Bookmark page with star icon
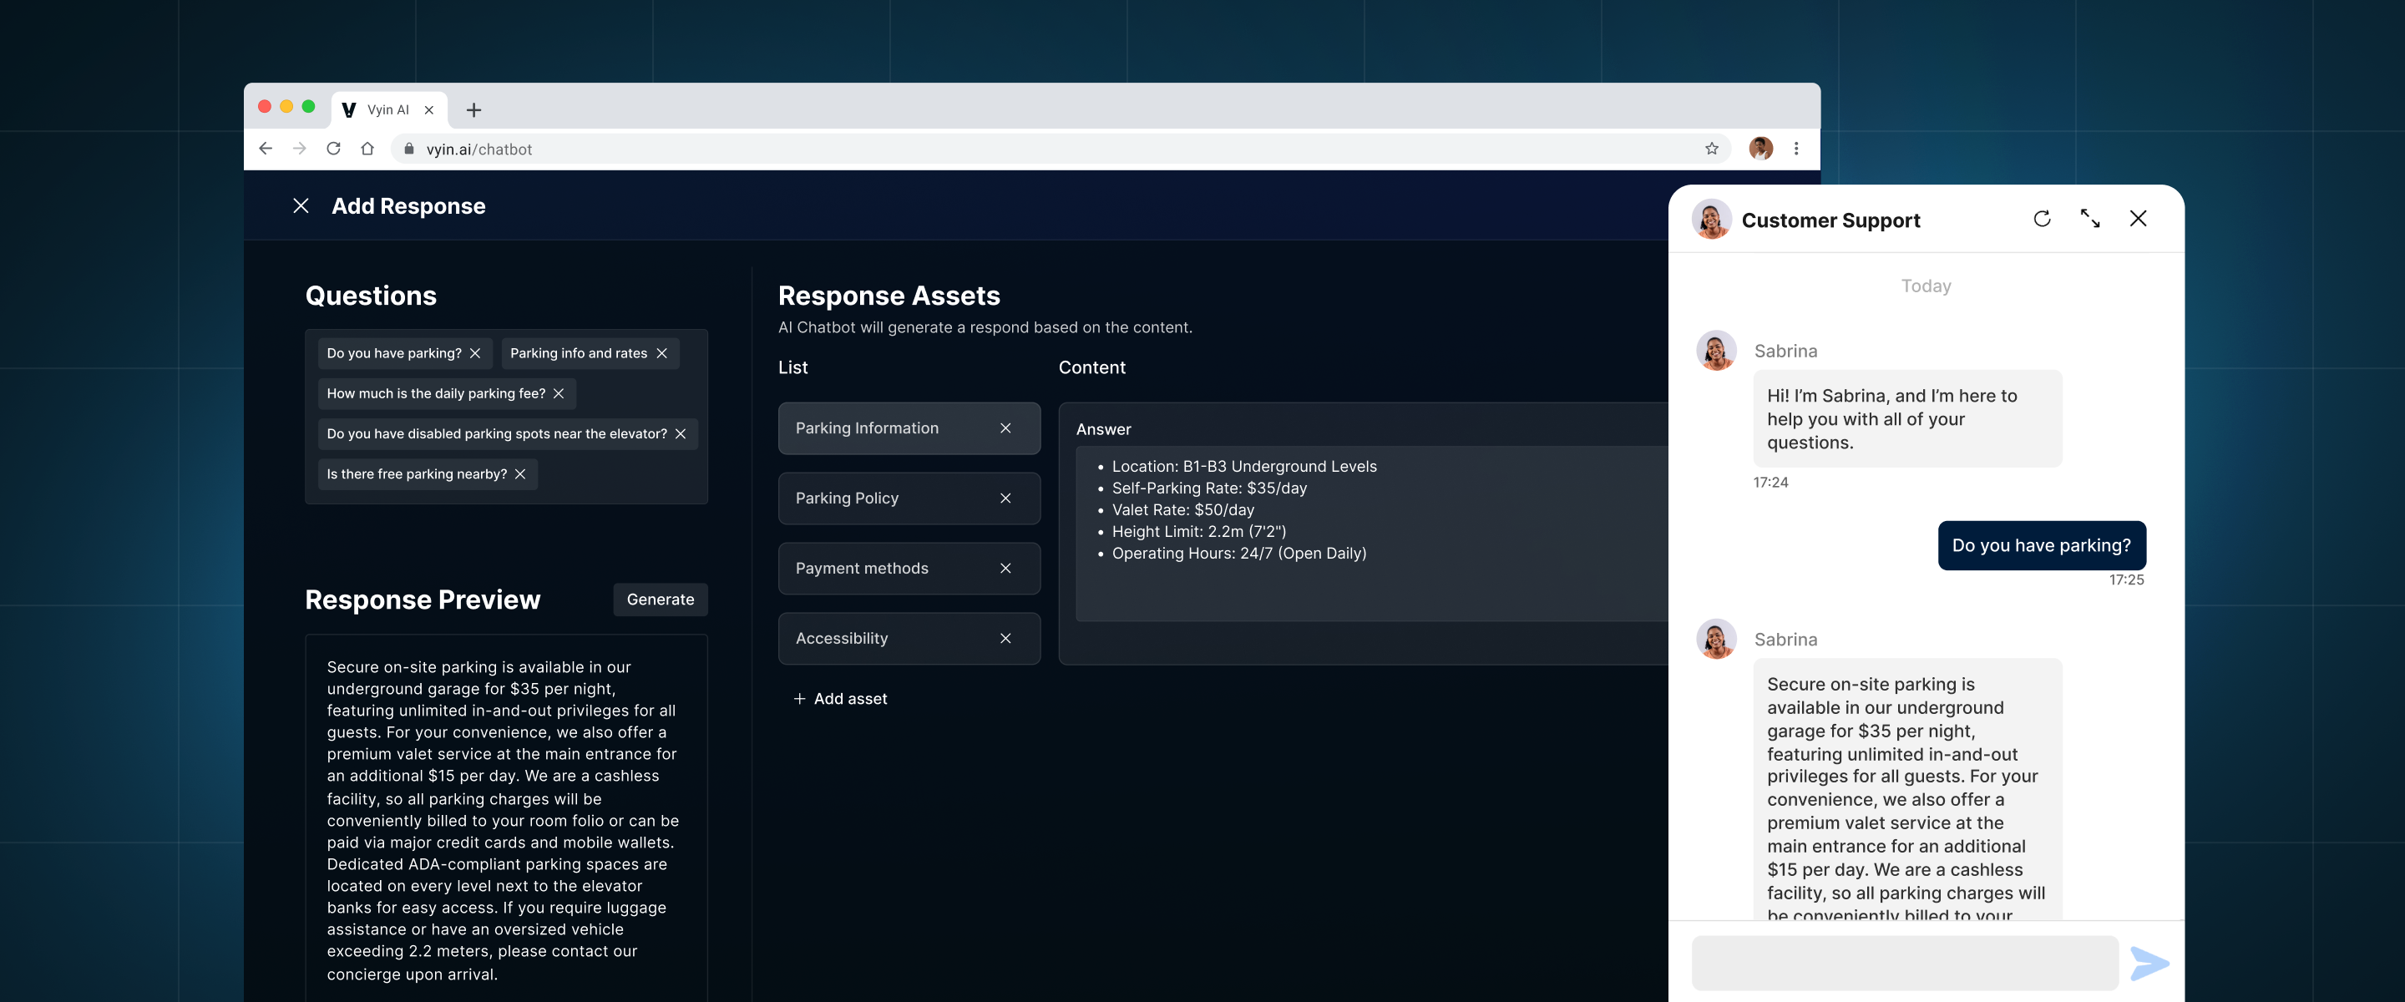Screen dimensions: 2405x1002 pos(1711,149)
